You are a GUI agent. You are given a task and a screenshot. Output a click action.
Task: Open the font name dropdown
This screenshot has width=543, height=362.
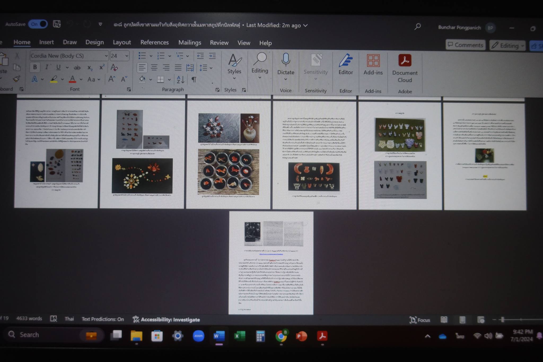pos(106,56)
